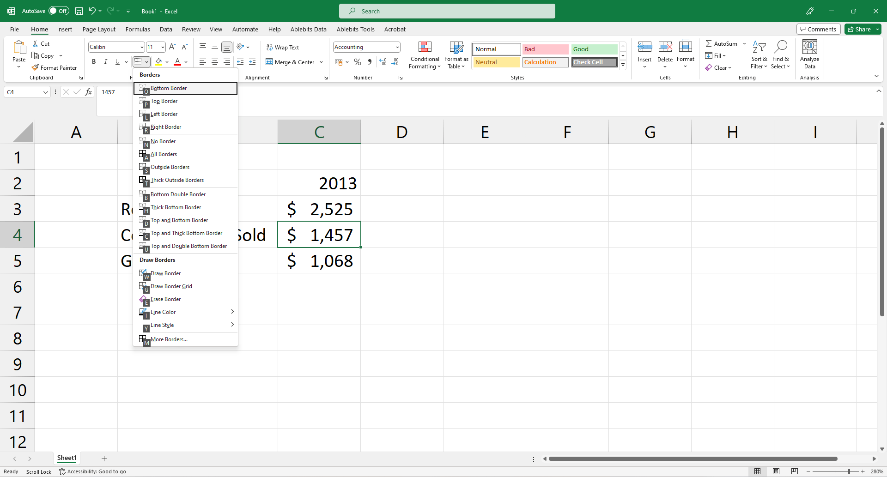Image resolution: width=887 pixels, height=477 pixels.
Task: Click the Undo arrow icon
Action: [92, 11]
